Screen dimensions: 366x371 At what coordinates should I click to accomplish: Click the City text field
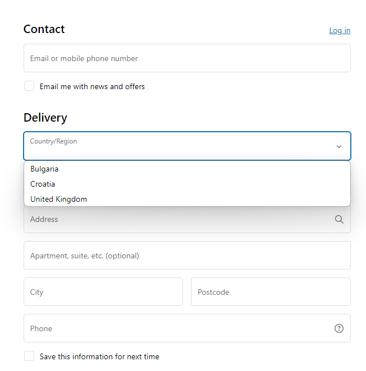point(103,292)
